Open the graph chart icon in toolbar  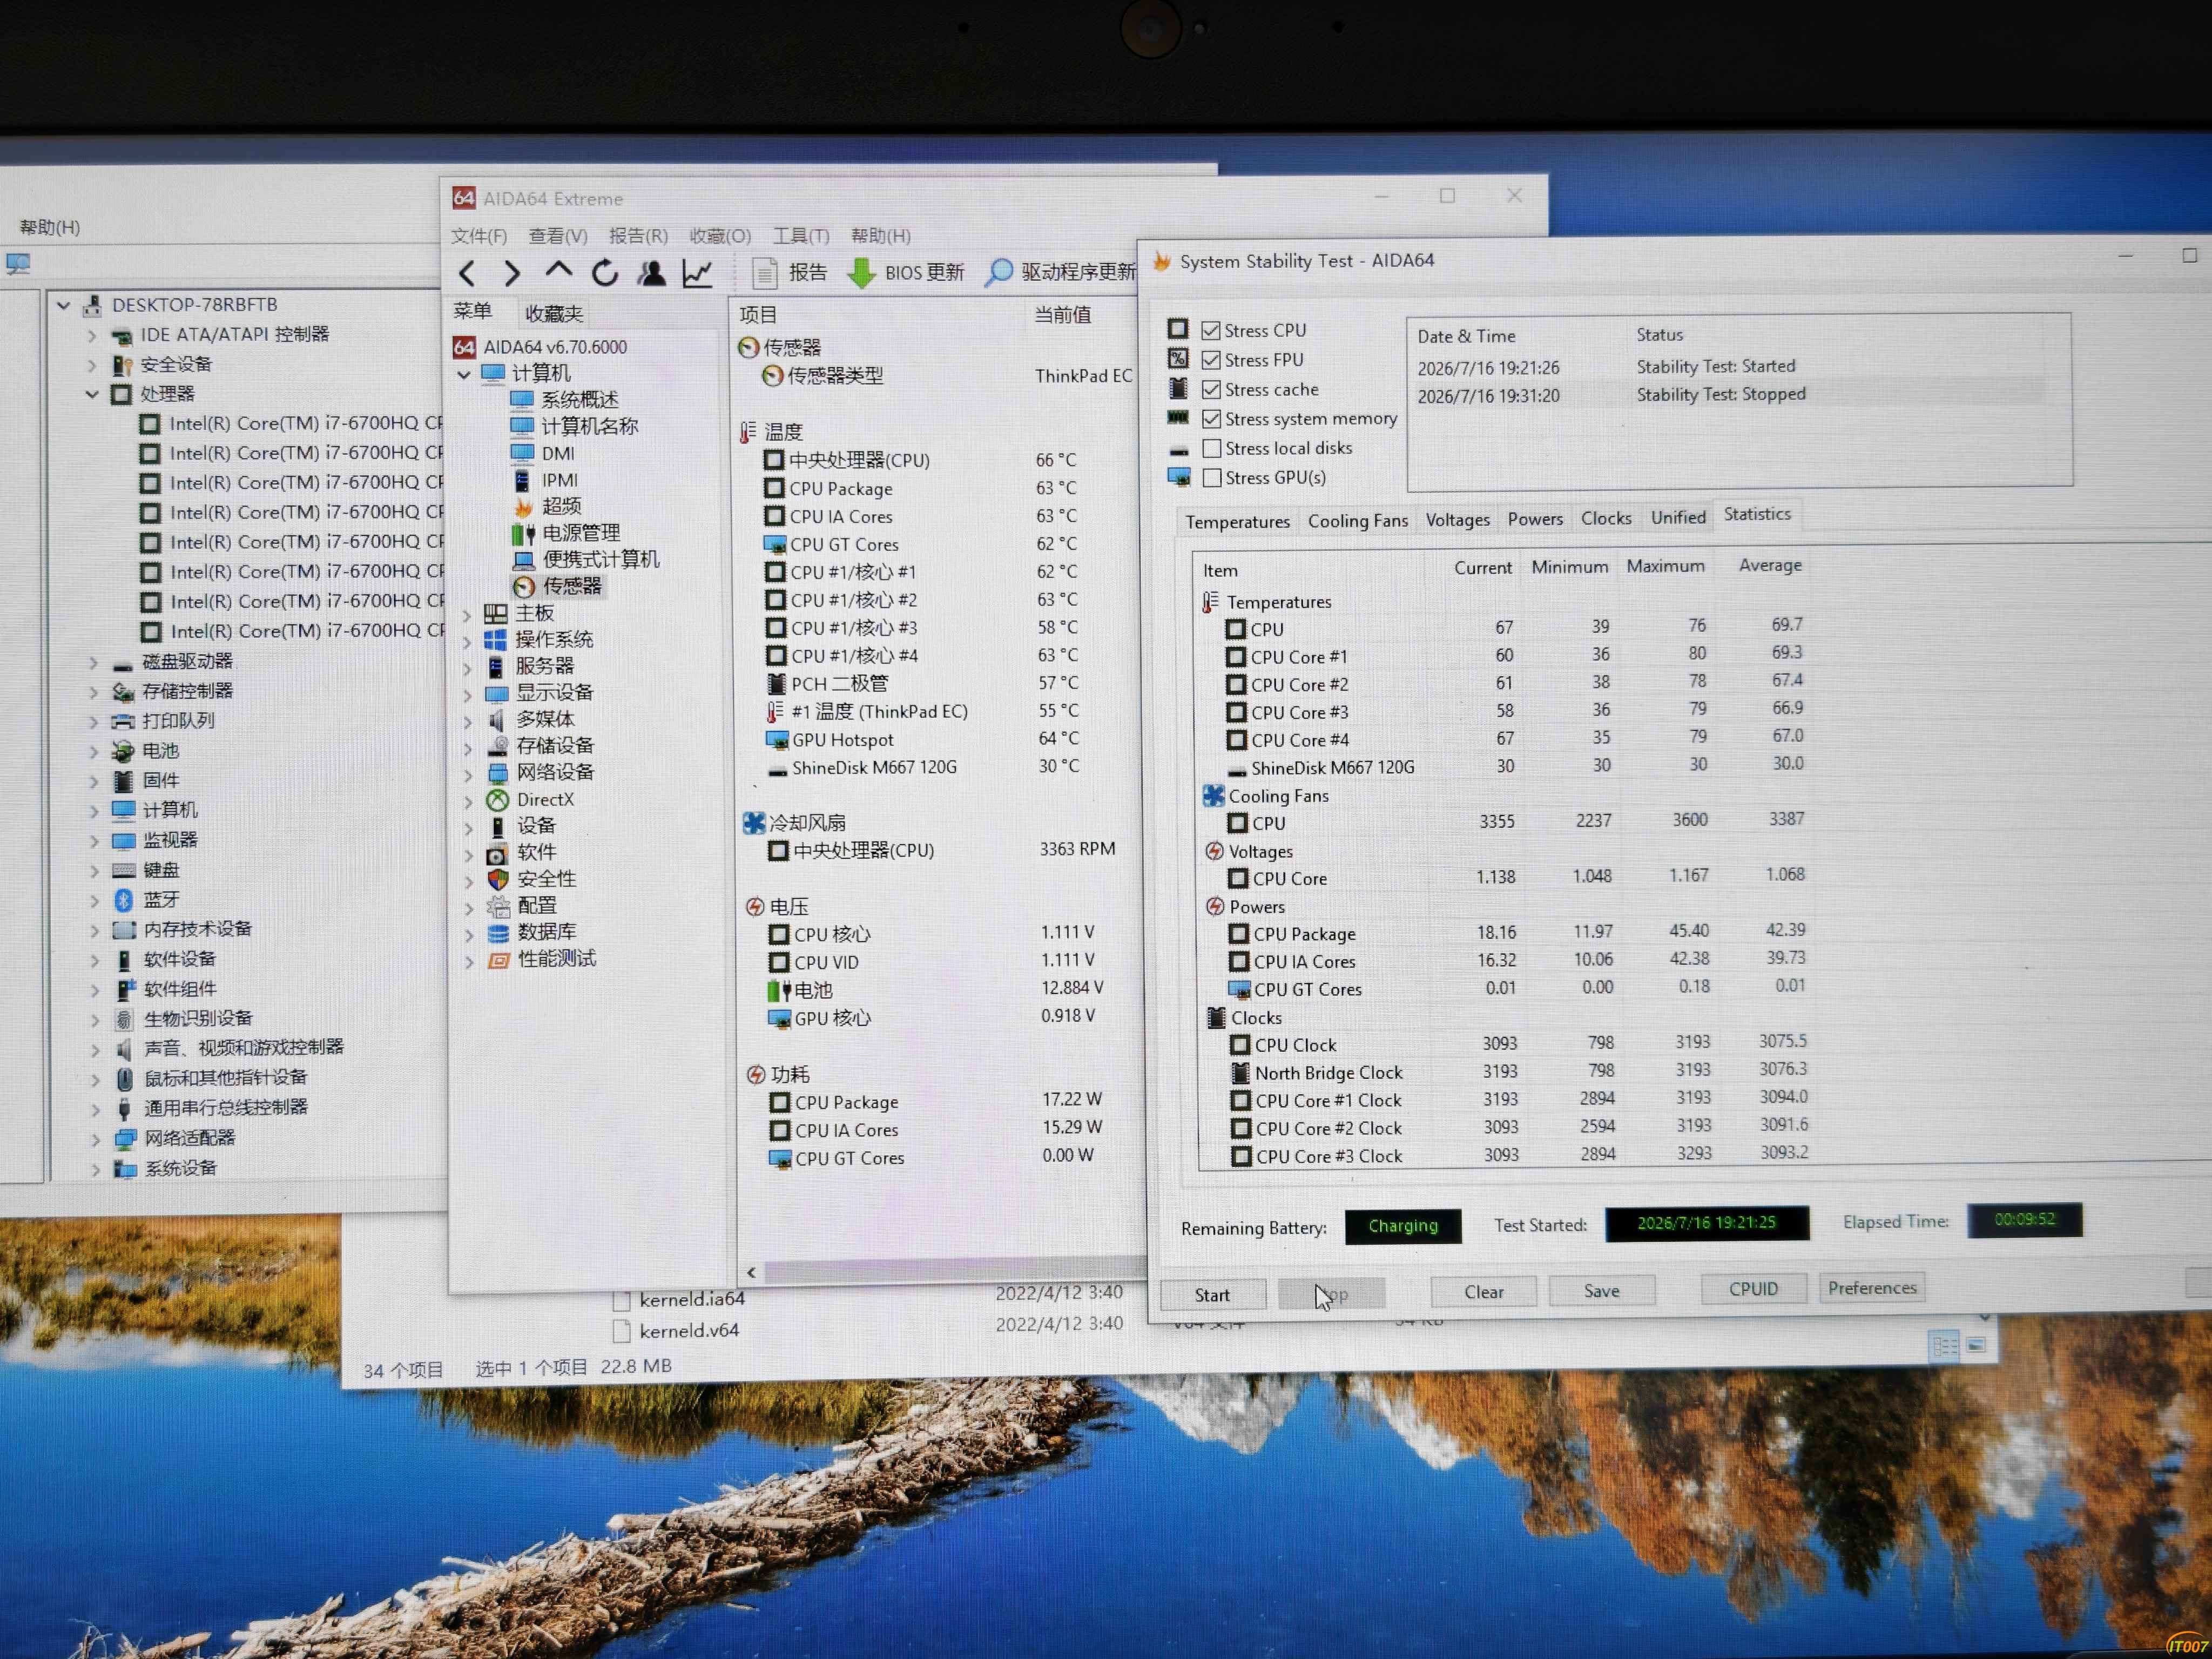point(697,273)
